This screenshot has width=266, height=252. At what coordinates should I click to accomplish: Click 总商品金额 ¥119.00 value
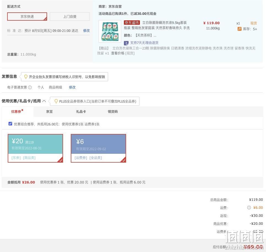point(256,200)
